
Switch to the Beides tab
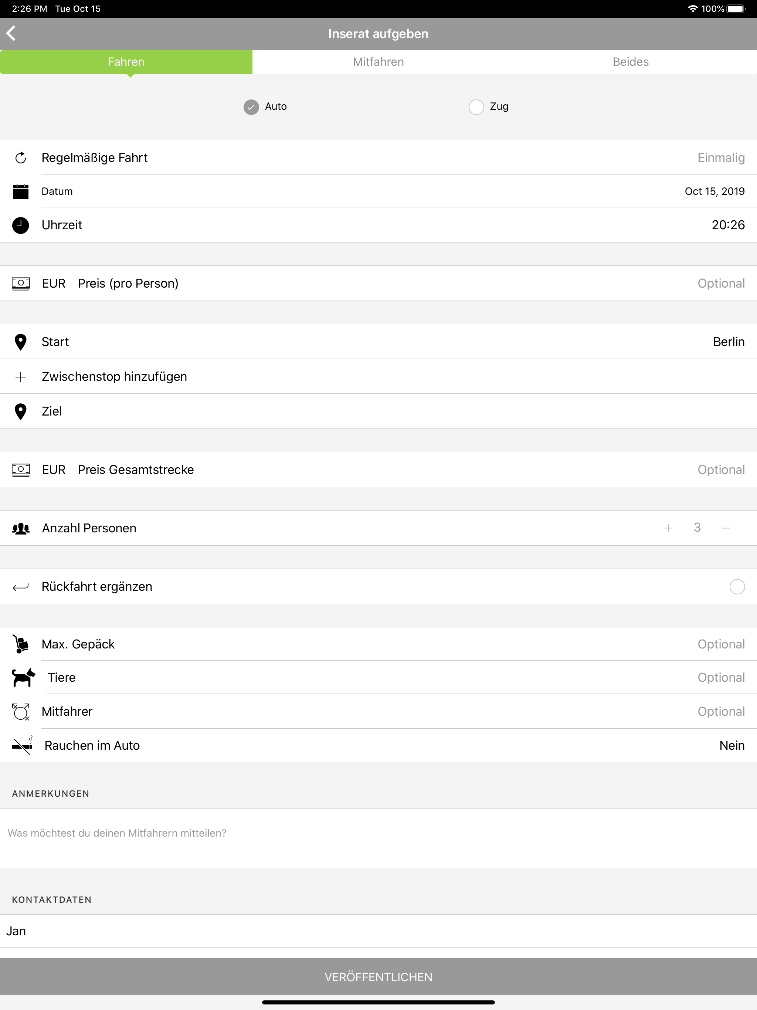(631, 62)
